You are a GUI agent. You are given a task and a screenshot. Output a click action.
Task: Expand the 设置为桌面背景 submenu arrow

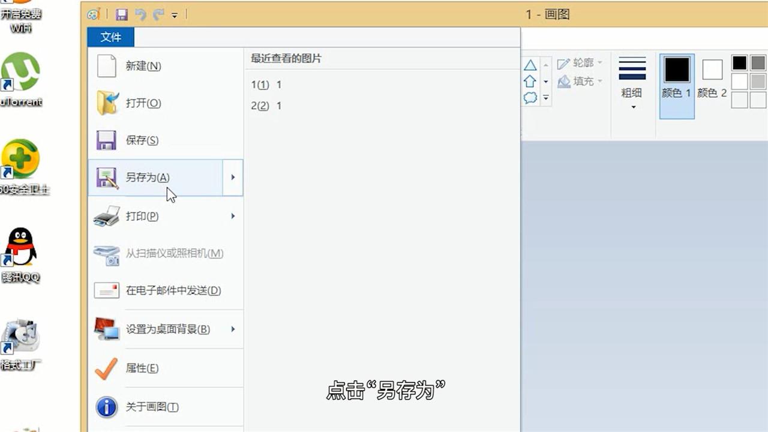[x=233, y=329]
